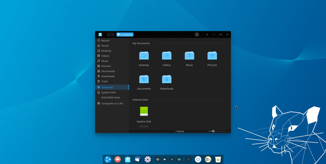Select the Videos folder icon in My Directories
Viewport: 326px width, 164px height.
(167, 55)
